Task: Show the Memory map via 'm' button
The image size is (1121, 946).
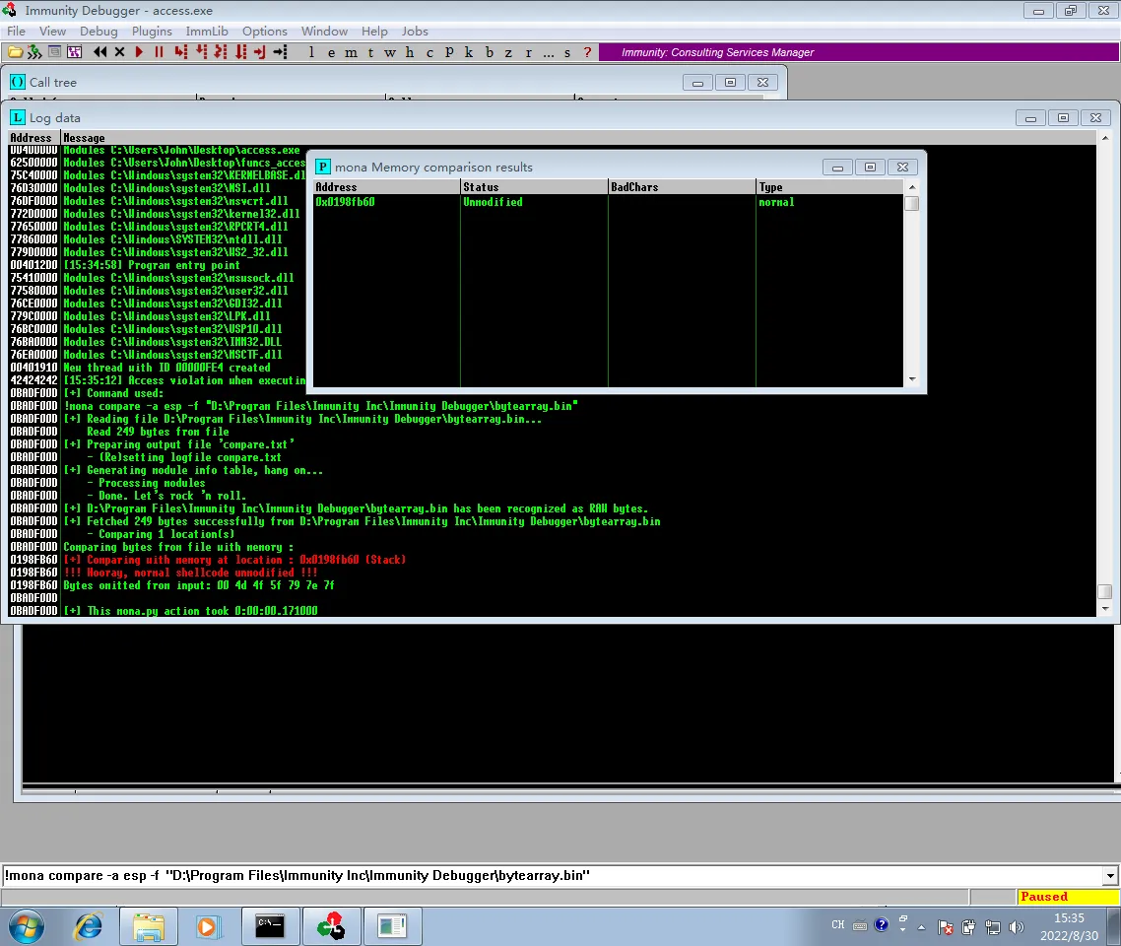Action: tap(351, 52)
